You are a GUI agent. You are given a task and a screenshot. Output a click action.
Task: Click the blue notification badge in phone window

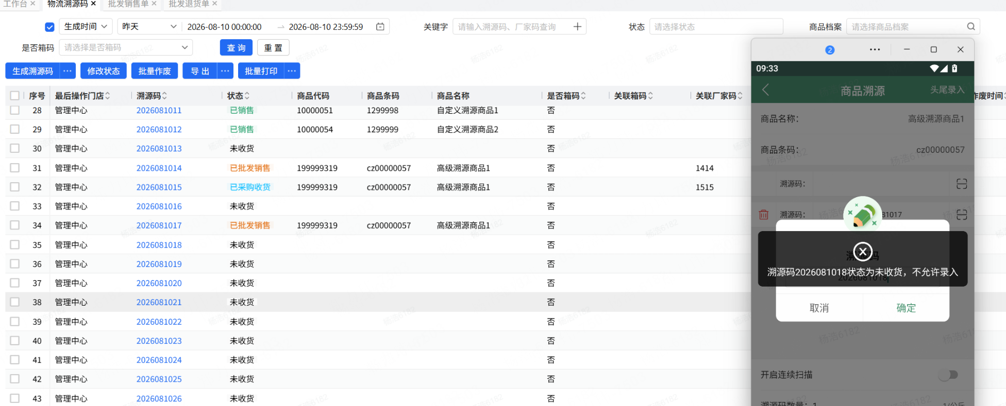pos(830,50)
